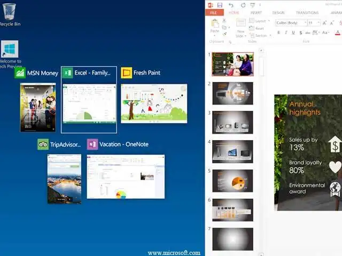Toggle Bold formatting

pos(279,33)
